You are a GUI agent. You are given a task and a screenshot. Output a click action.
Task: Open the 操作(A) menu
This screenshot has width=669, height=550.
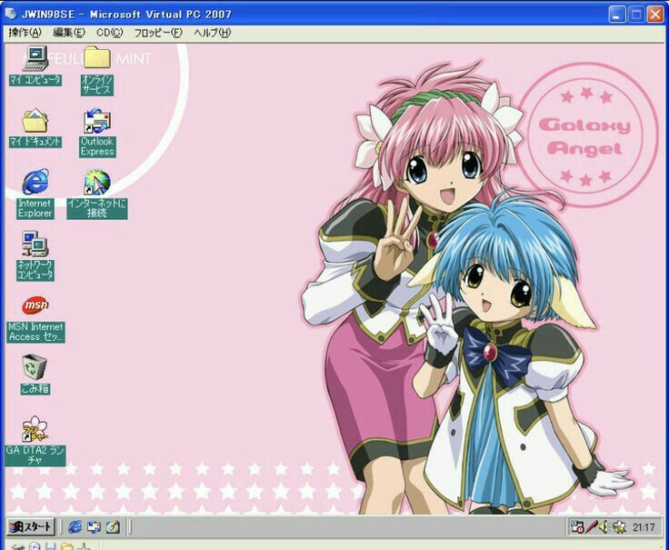tap(25, 33)
